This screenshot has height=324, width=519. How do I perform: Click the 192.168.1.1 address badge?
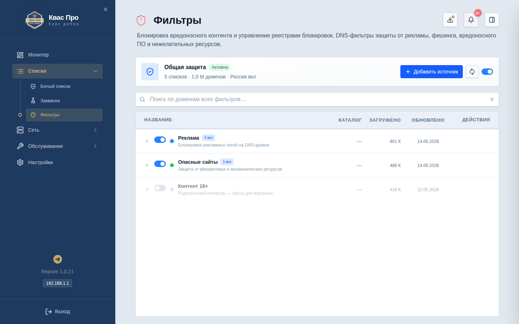[57, 283]
